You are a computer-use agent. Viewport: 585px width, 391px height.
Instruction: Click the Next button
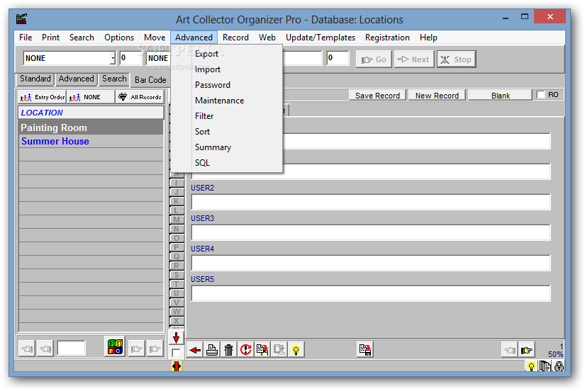[413, 59]
